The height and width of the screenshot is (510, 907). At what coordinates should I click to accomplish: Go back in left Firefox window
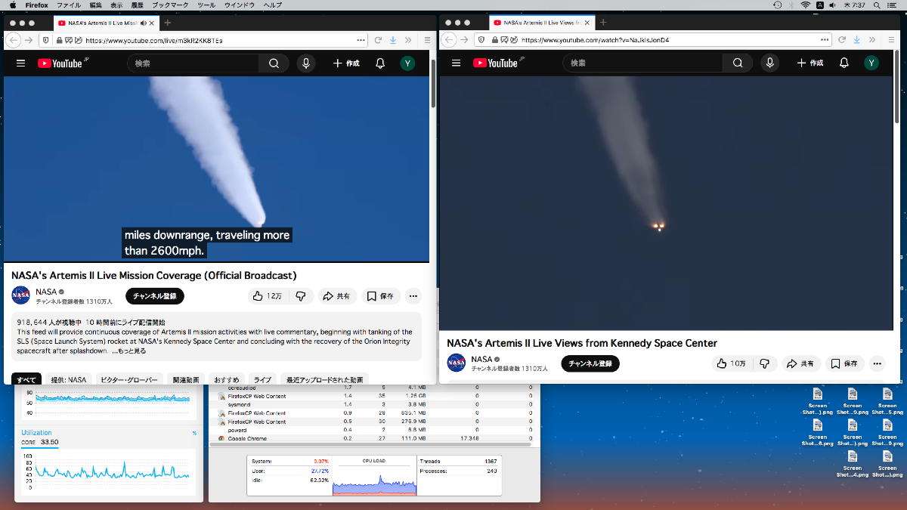click(x=14, y=40)
